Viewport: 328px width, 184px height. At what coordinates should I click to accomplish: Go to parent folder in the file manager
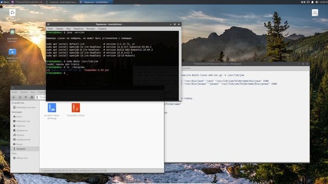click(x=26, y=97)
